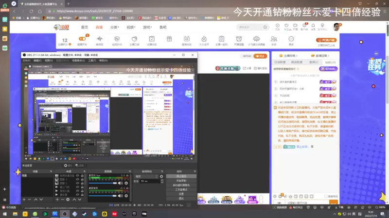Open the 渐变 transition dropdown in OBS

click(146, 176)
